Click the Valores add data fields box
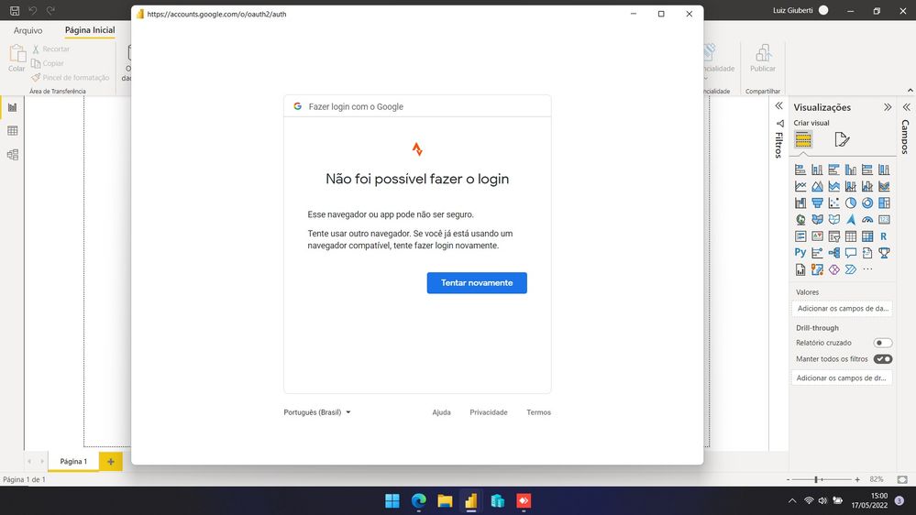The height and width of the screenshot is (515, 916). click(842, 308)
